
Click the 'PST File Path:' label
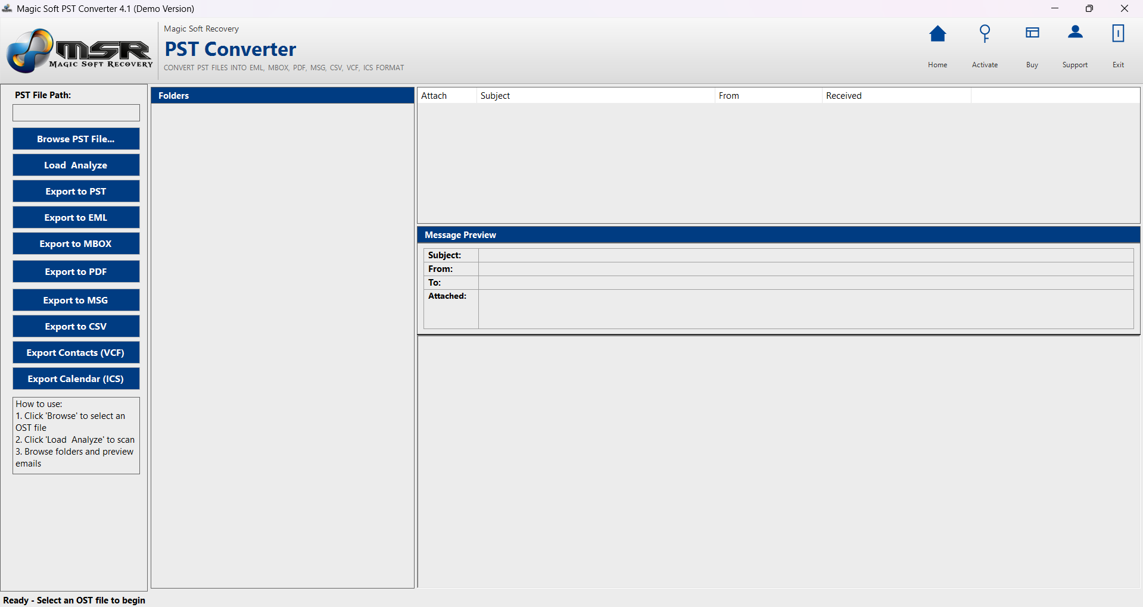click(43, 95)
